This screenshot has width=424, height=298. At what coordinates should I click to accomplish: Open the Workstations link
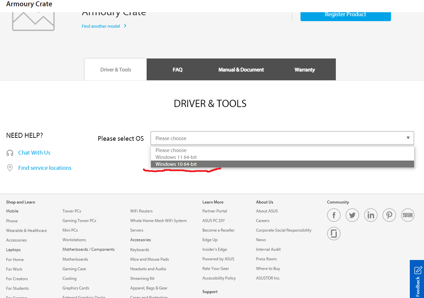(x=74, y=240)
